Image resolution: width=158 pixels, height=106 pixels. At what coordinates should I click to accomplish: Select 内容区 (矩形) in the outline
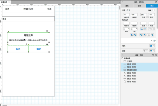tap(139, 82)
